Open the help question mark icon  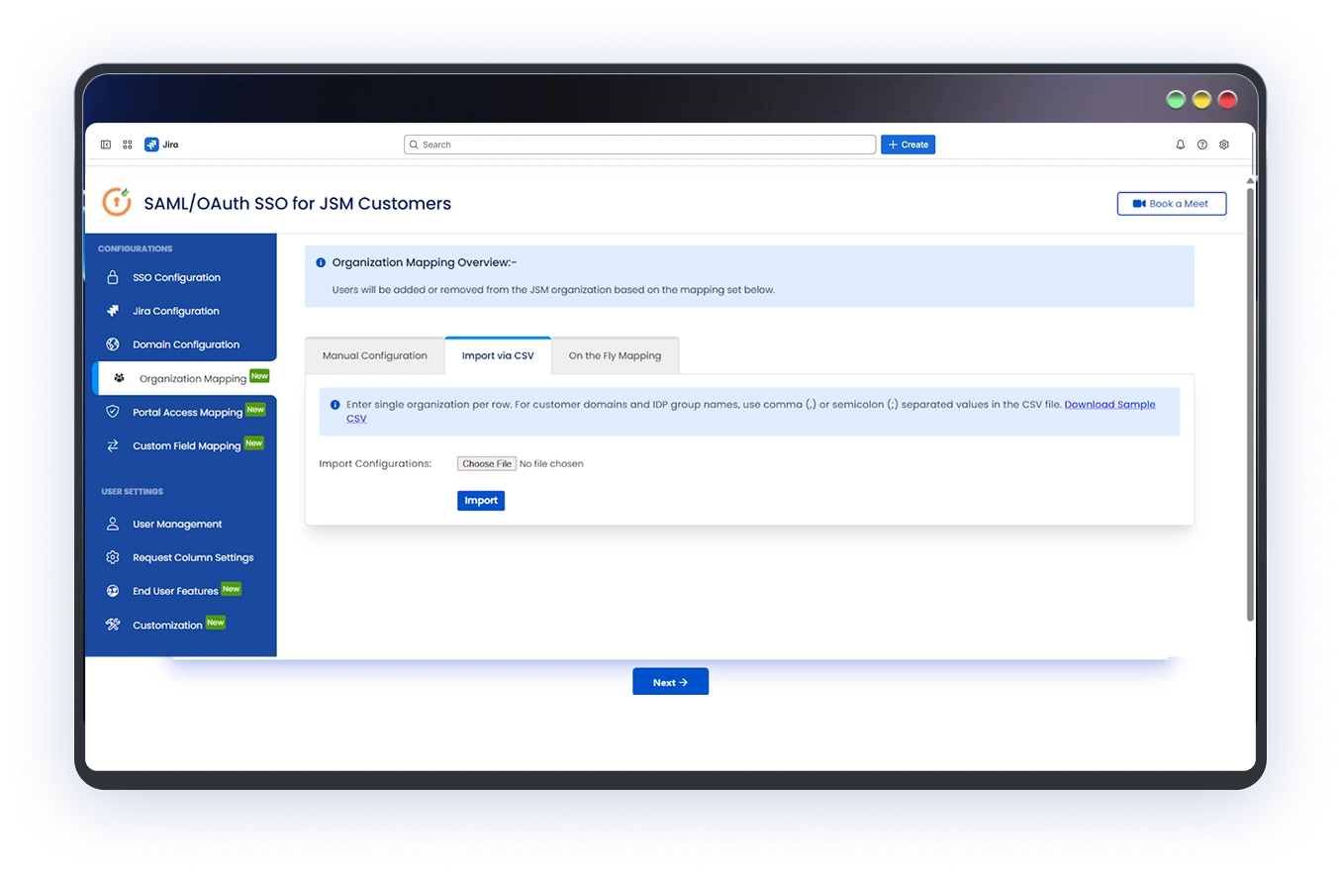click(x=1202, y=145)
